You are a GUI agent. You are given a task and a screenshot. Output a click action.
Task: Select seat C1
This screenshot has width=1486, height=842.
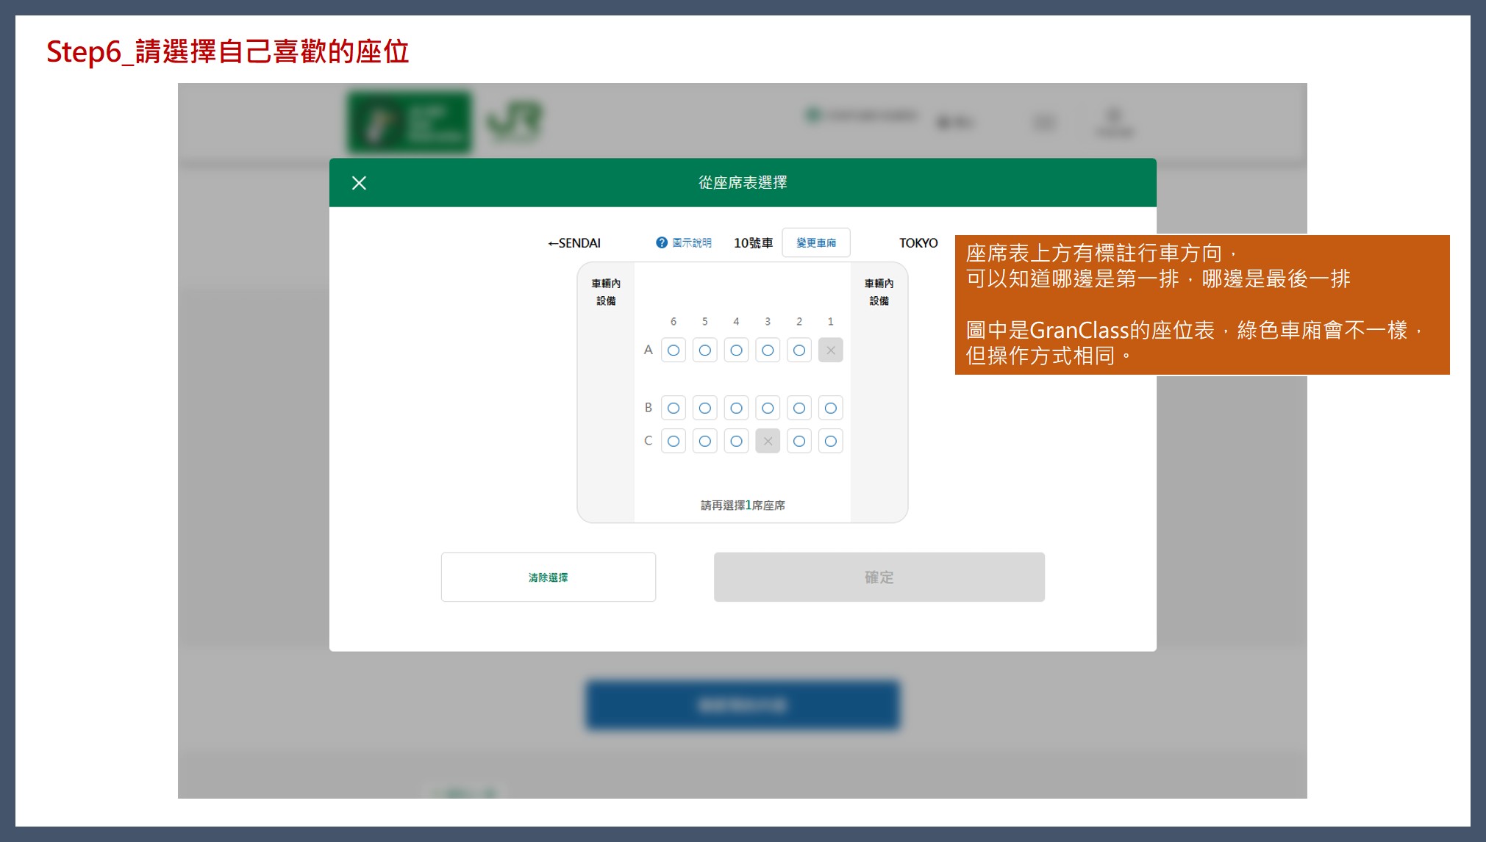click(830, 441)
